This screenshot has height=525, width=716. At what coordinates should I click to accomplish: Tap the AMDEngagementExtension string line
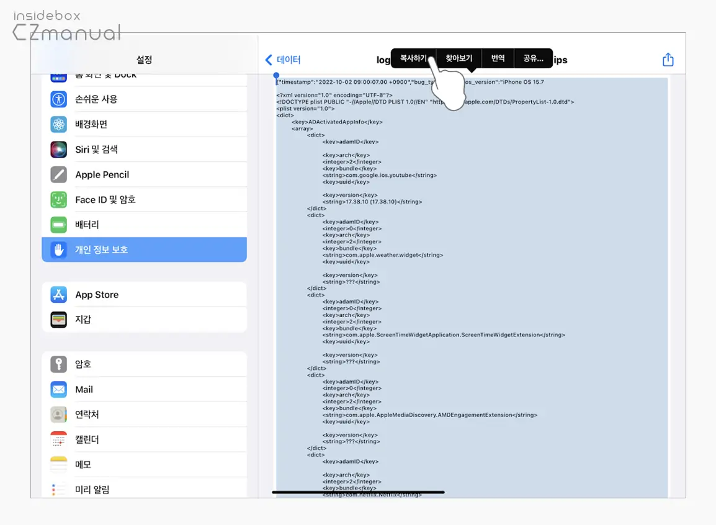tap(430, 415)
